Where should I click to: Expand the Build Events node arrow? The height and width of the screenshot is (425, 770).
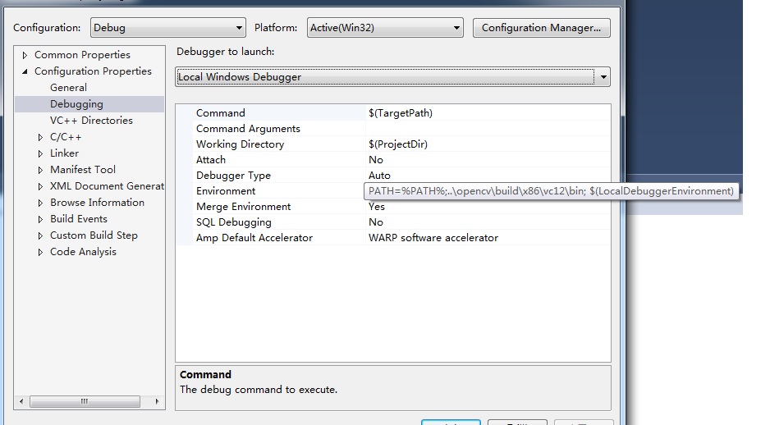(x=40, y=219)
